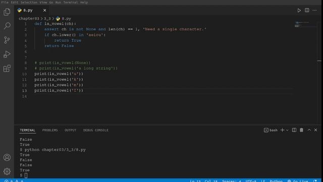Screen dimensions: 323x182
Task: Close the 8.py editor tab
Action: coord(45,10)
